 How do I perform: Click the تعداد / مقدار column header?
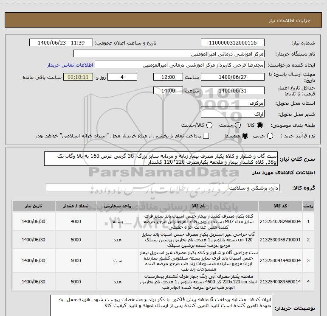click(76, 206)
